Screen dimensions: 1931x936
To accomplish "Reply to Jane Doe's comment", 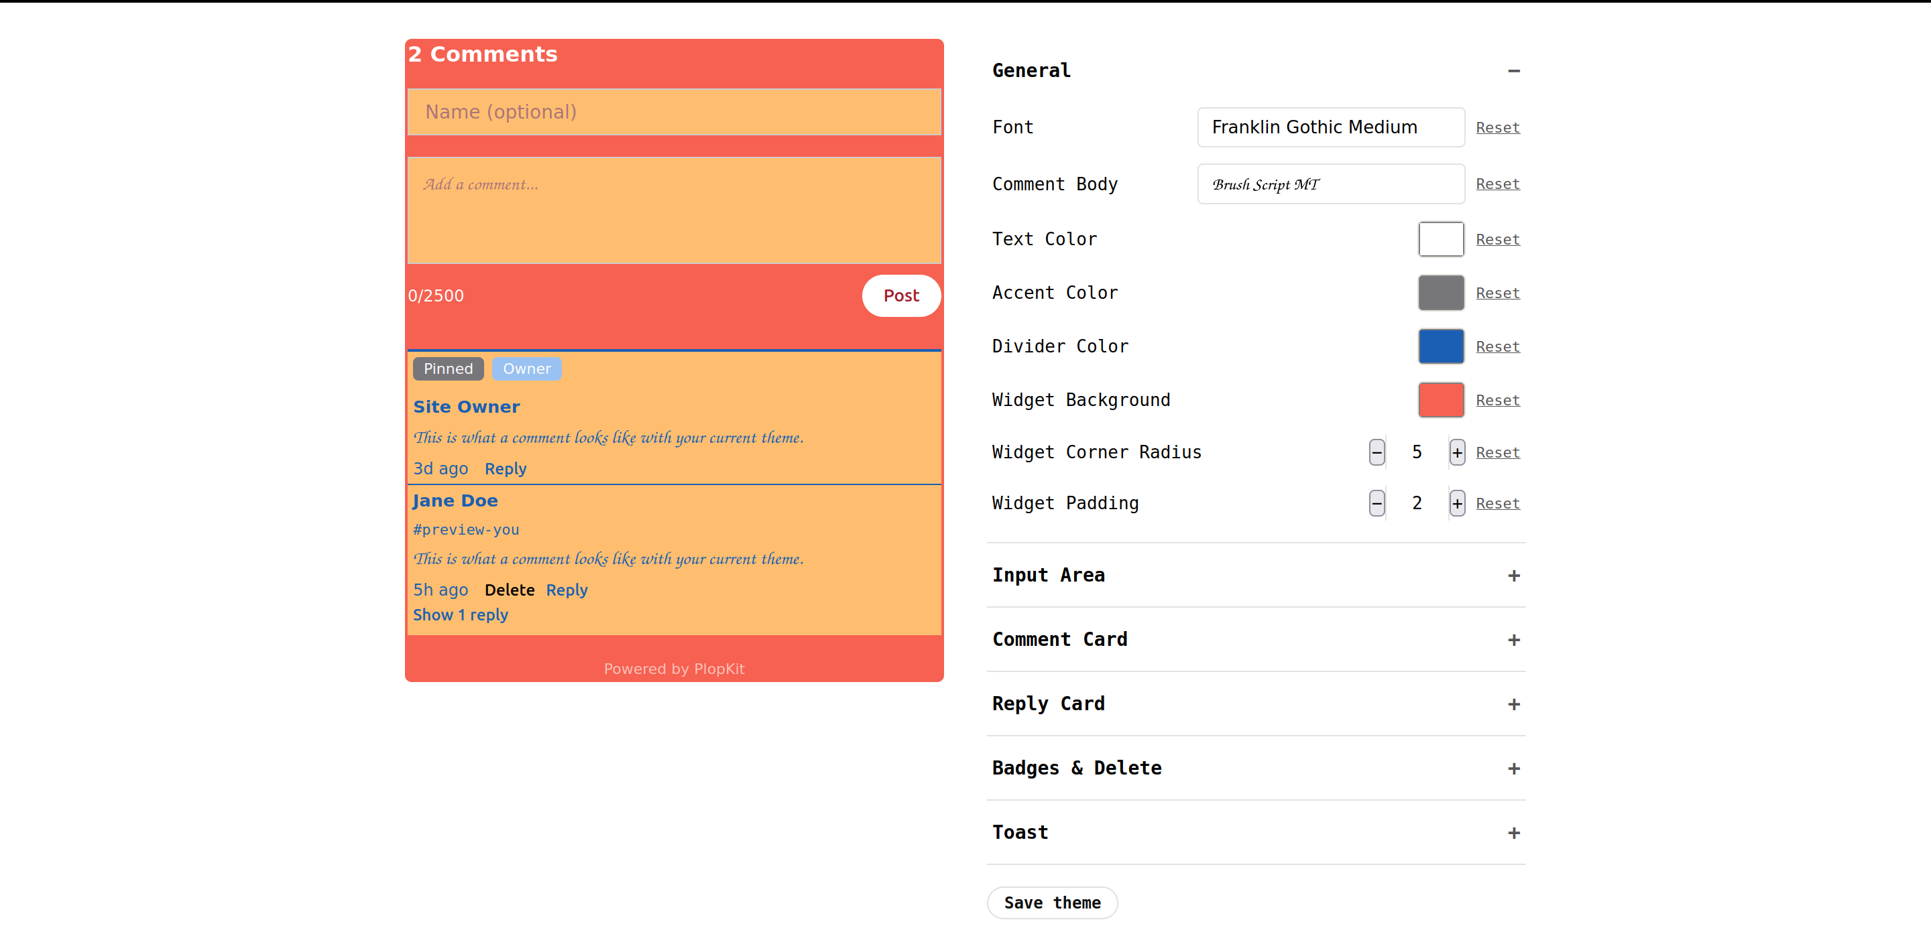I will pos(567,590).
